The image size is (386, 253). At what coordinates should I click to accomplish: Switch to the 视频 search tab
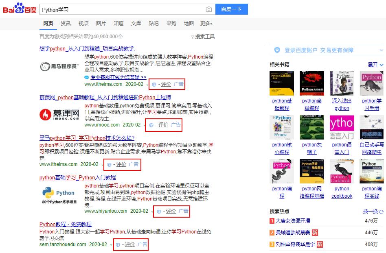[x=83, y=23]
